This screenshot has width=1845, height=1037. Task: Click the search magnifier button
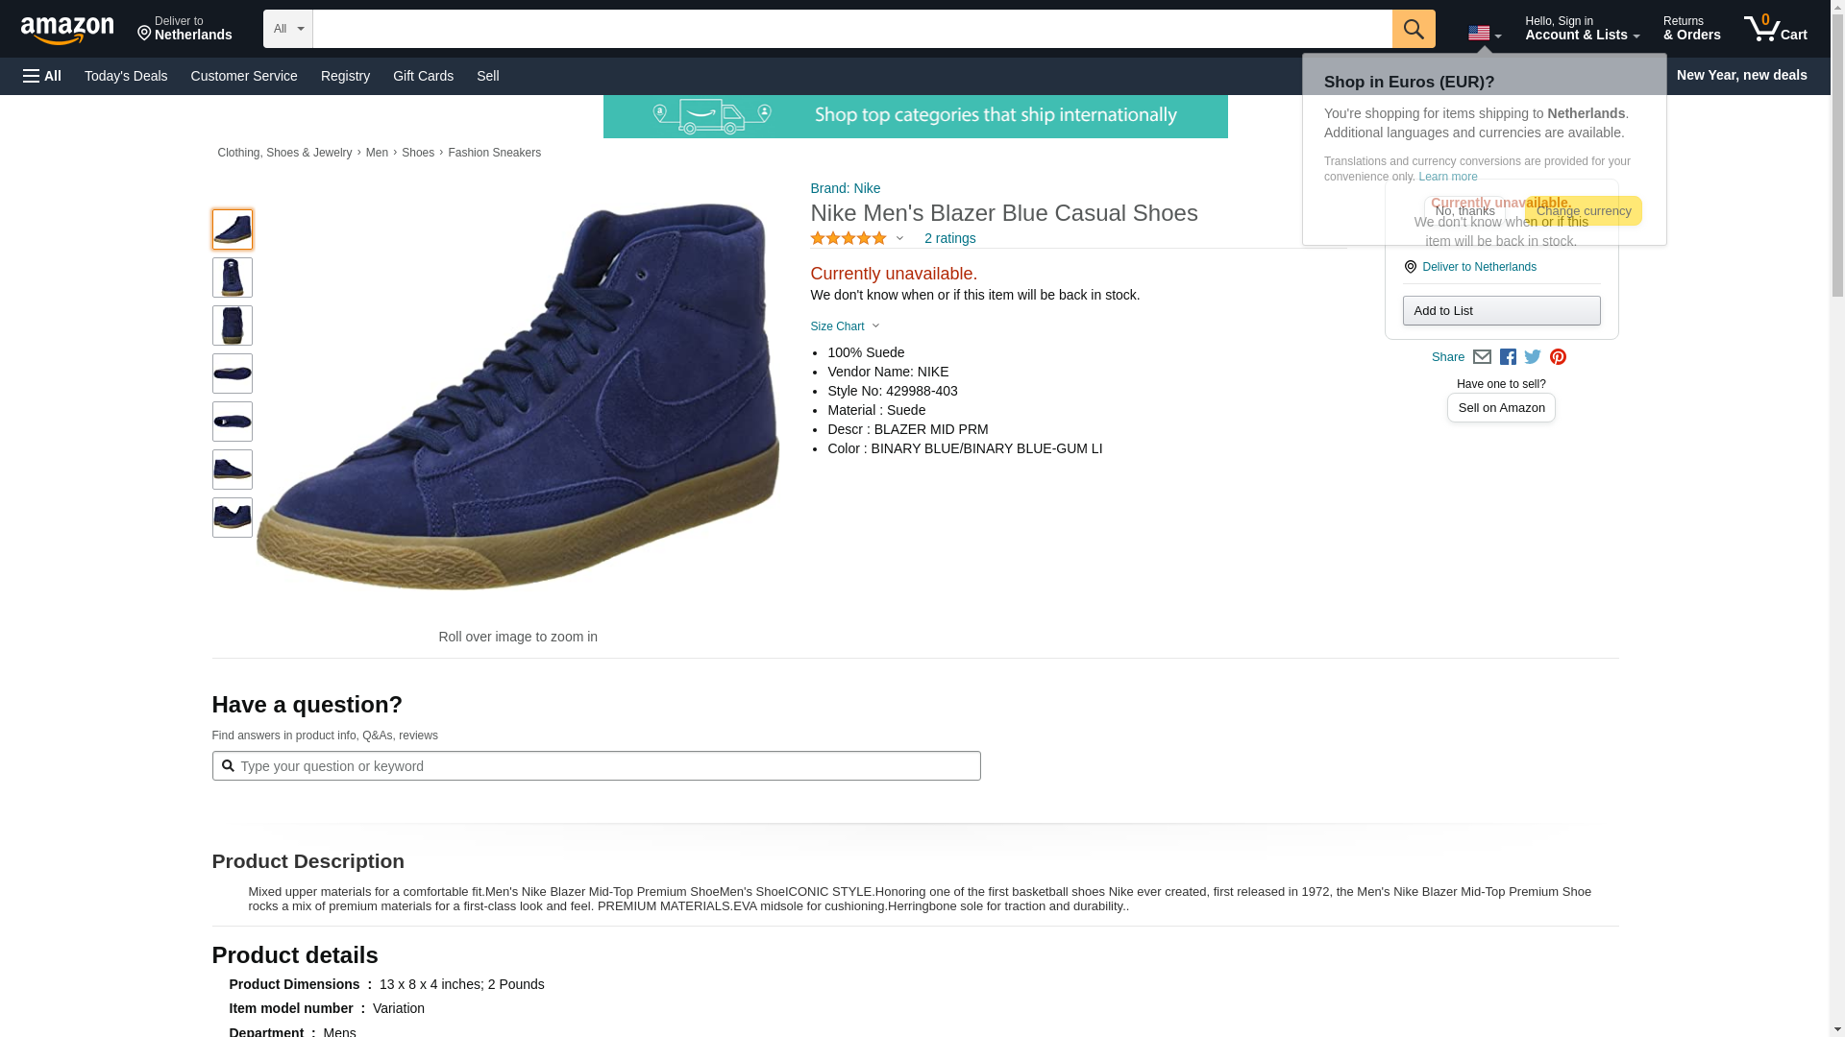pyautogui.click(x=1413, y=29)
